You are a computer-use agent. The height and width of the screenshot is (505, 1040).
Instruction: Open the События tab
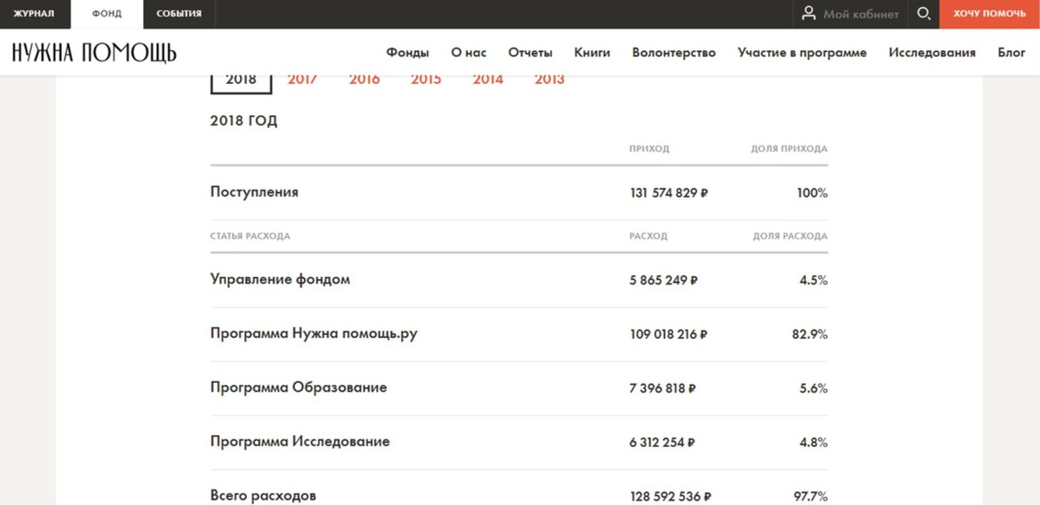[x=179, y=14]
